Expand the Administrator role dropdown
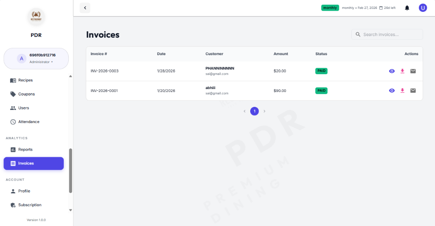Viewport: 435px width, 226px height. [x=41, y=62]
